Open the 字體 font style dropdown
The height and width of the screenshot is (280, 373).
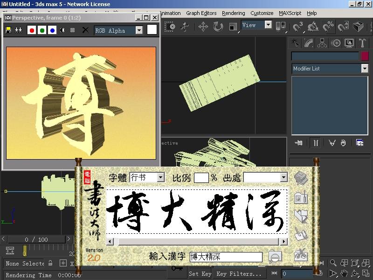tap(161, 177)
